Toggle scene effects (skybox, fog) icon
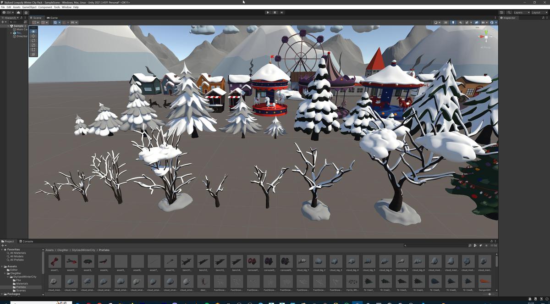This screenshot has height=304, width=550. [467, 22]
